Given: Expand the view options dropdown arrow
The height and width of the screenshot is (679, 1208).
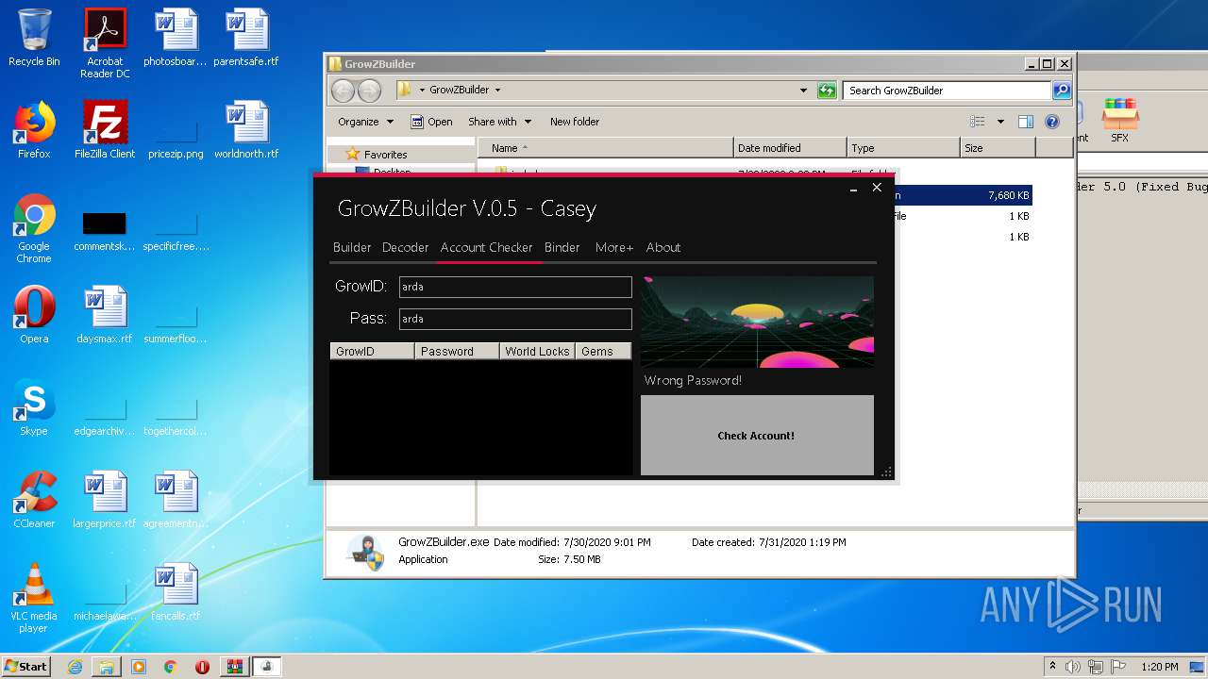Looking at the screenshot, I should click(x=1000, y=122).
